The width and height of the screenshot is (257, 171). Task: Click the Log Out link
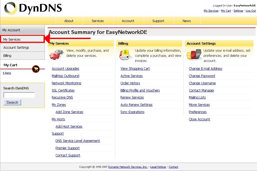click(251, 11)
